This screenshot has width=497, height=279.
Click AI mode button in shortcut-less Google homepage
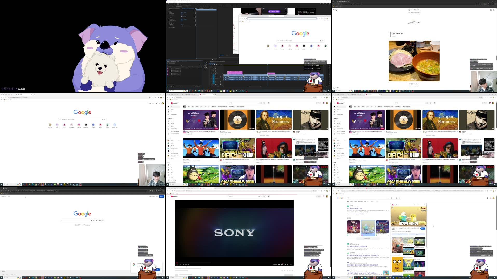tap(101, 220)
